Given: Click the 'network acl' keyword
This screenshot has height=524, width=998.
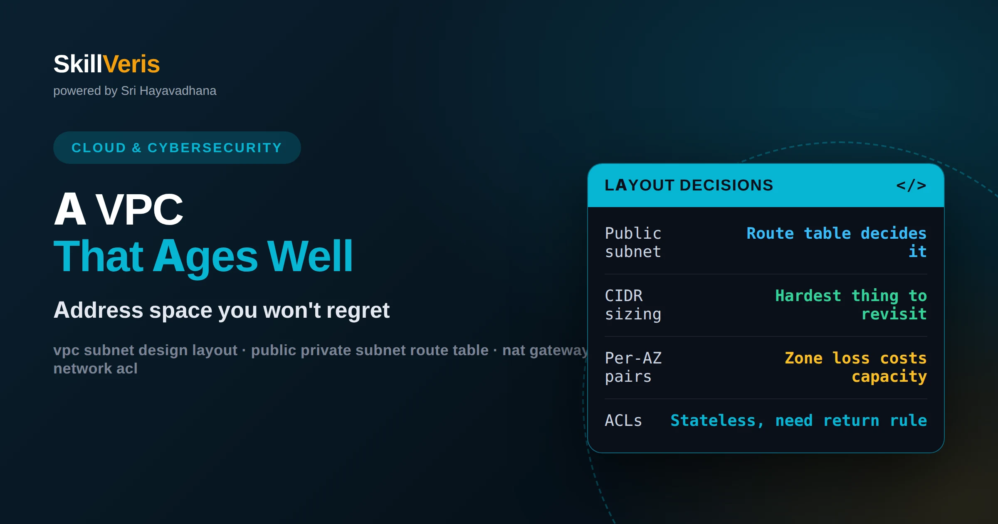Looking at the screenshot, I should [x=95, y=368].
